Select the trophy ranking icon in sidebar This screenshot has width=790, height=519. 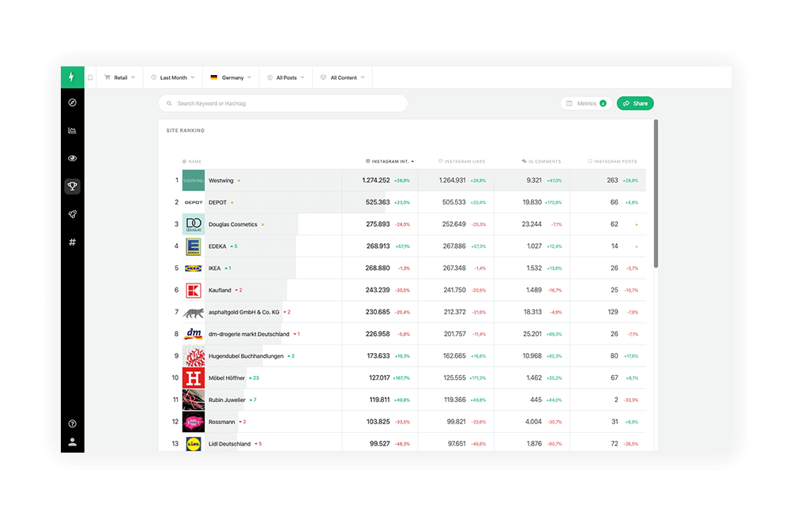(x=72, y=186)
